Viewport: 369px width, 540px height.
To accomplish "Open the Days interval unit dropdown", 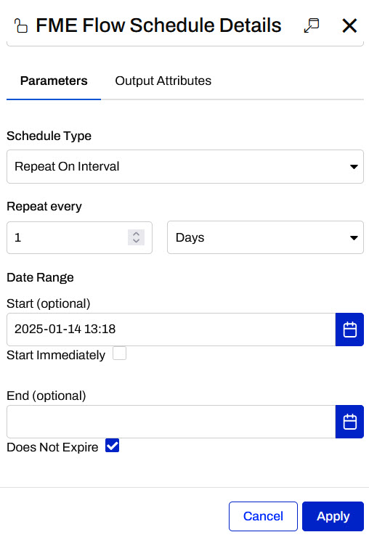I will pyautogui.click(x=265, y=237).
